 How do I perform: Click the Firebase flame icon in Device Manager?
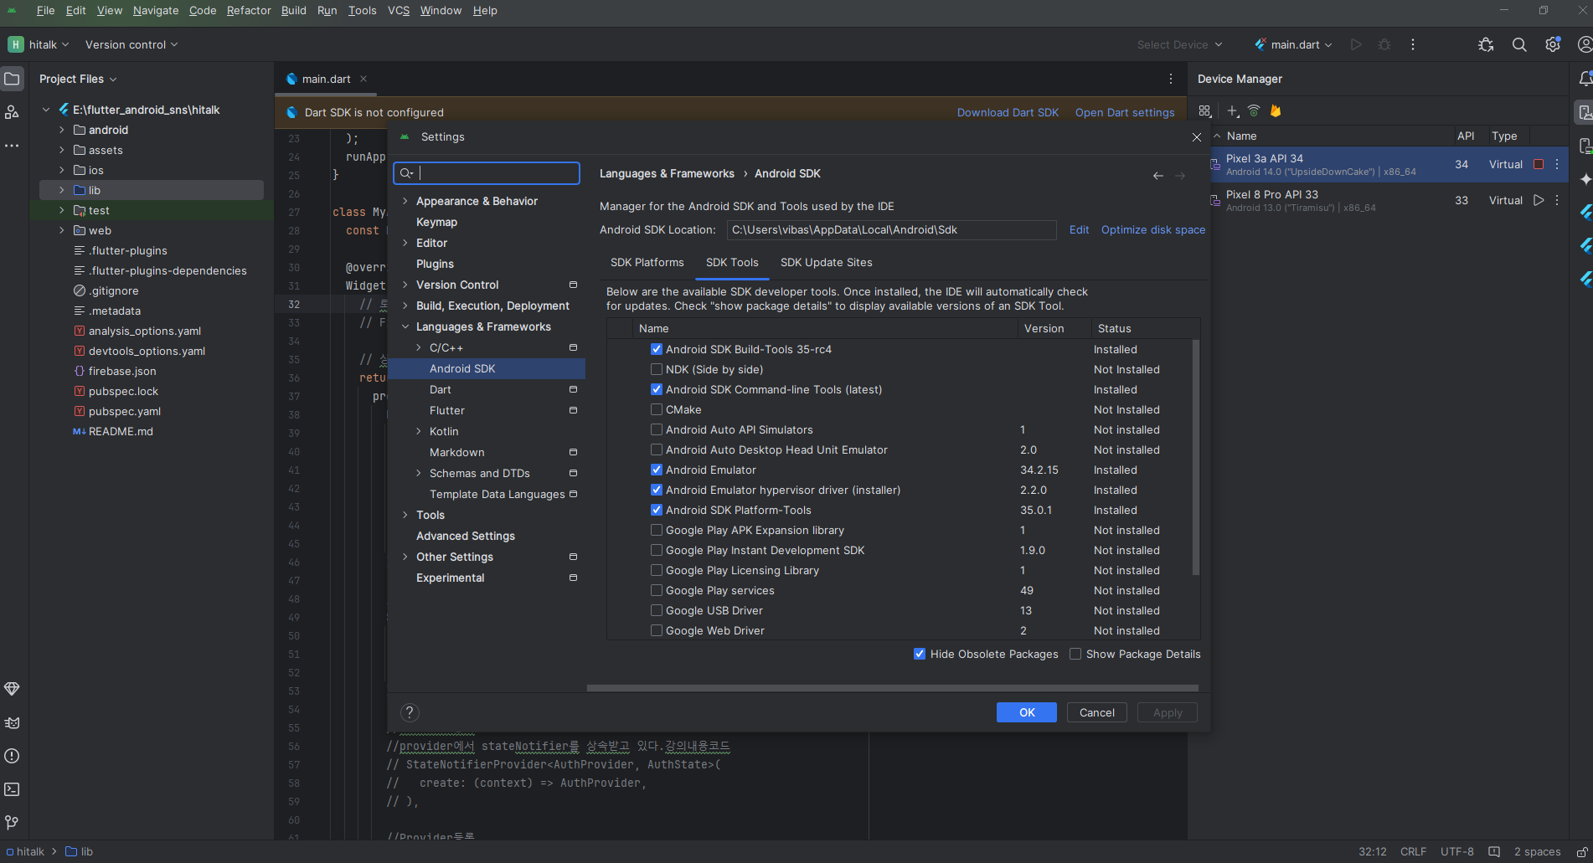point(1276,110)
